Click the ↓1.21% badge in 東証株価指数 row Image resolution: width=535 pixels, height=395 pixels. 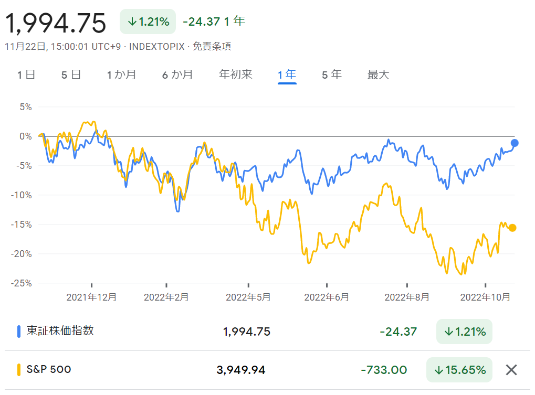coord(464,332)
